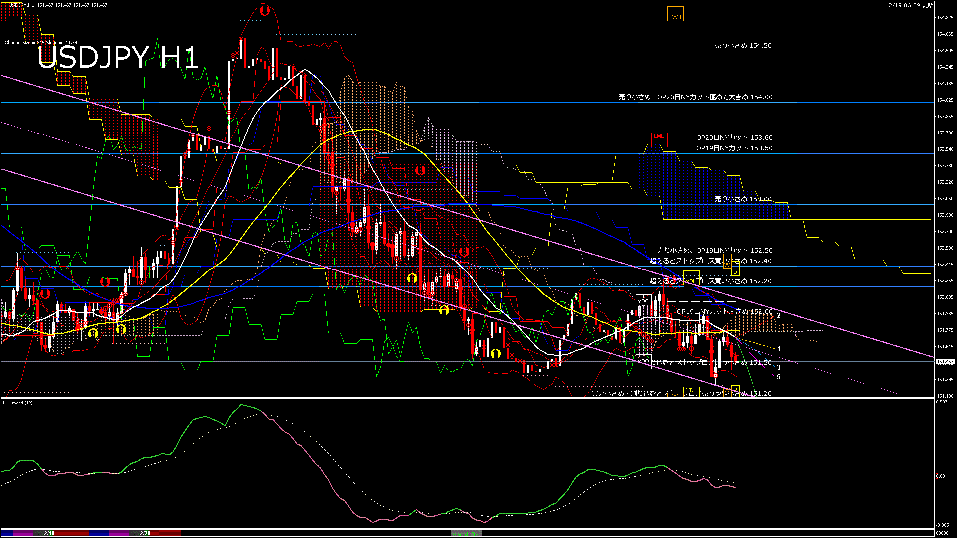Viewport: 957px width, 538px height.
Task: Click the OP19日NYカット大きめ 152.00 label
Action: (725, 312)
